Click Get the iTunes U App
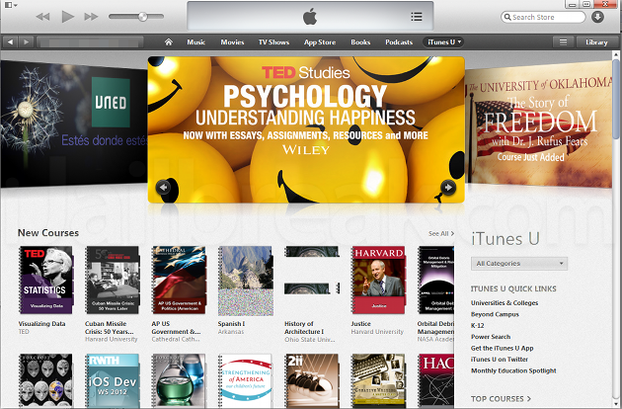The height and width of the screenshot is (409, 622). pyautogui.click(x=503, y=348)
